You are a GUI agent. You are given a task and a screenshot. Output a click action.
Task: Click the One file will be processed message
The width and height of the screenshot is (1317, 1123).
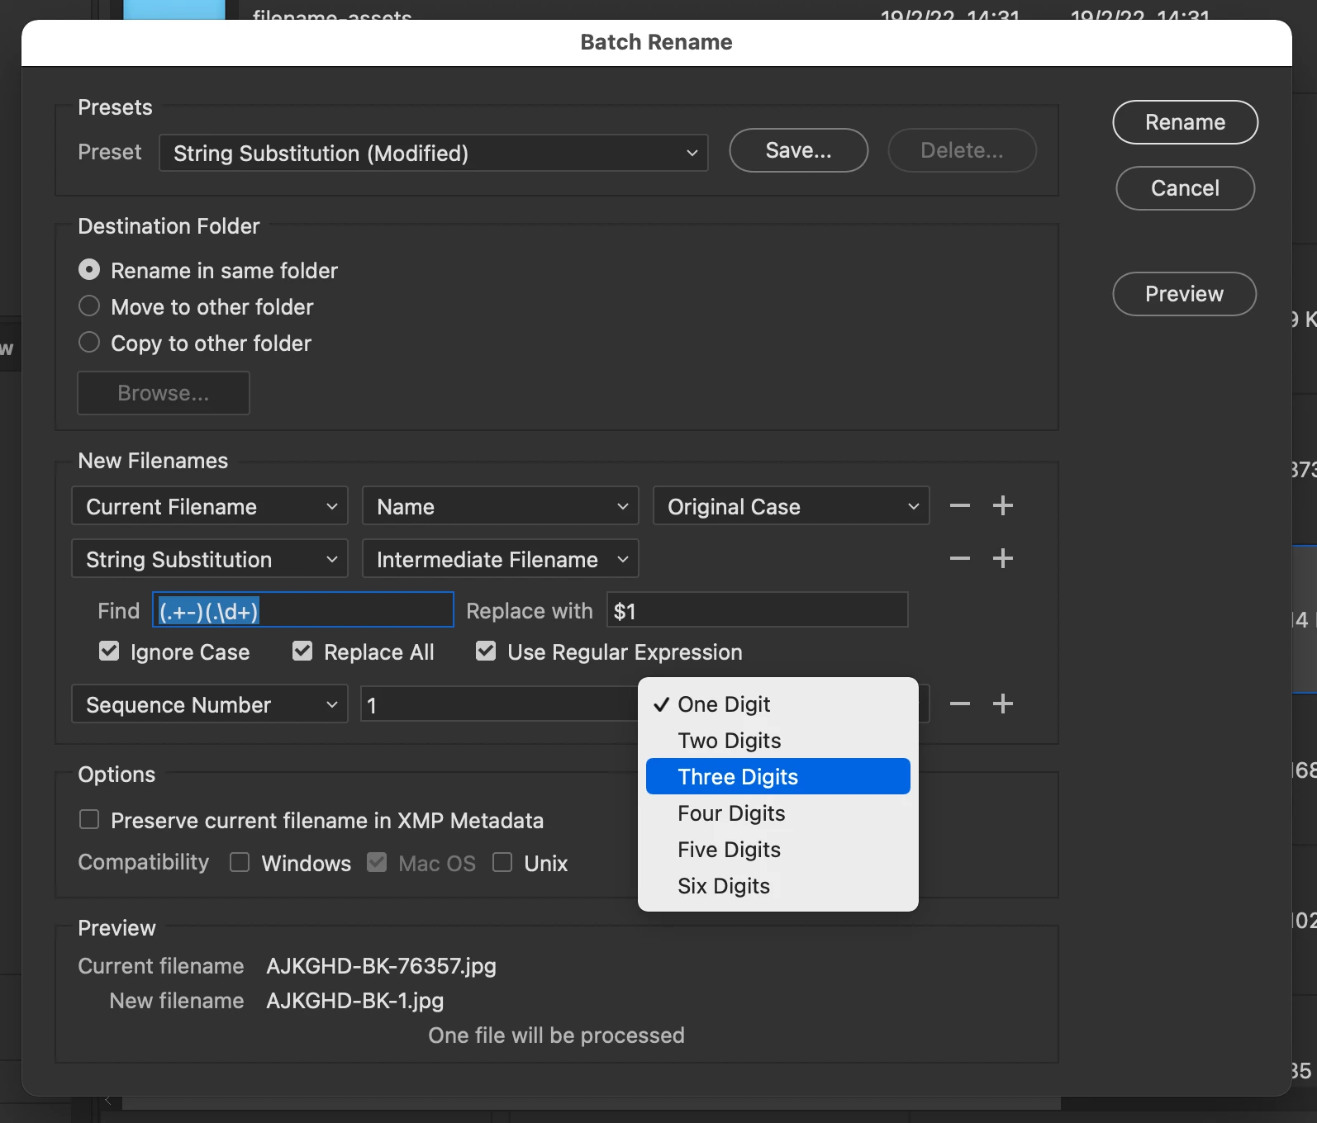556,1035
